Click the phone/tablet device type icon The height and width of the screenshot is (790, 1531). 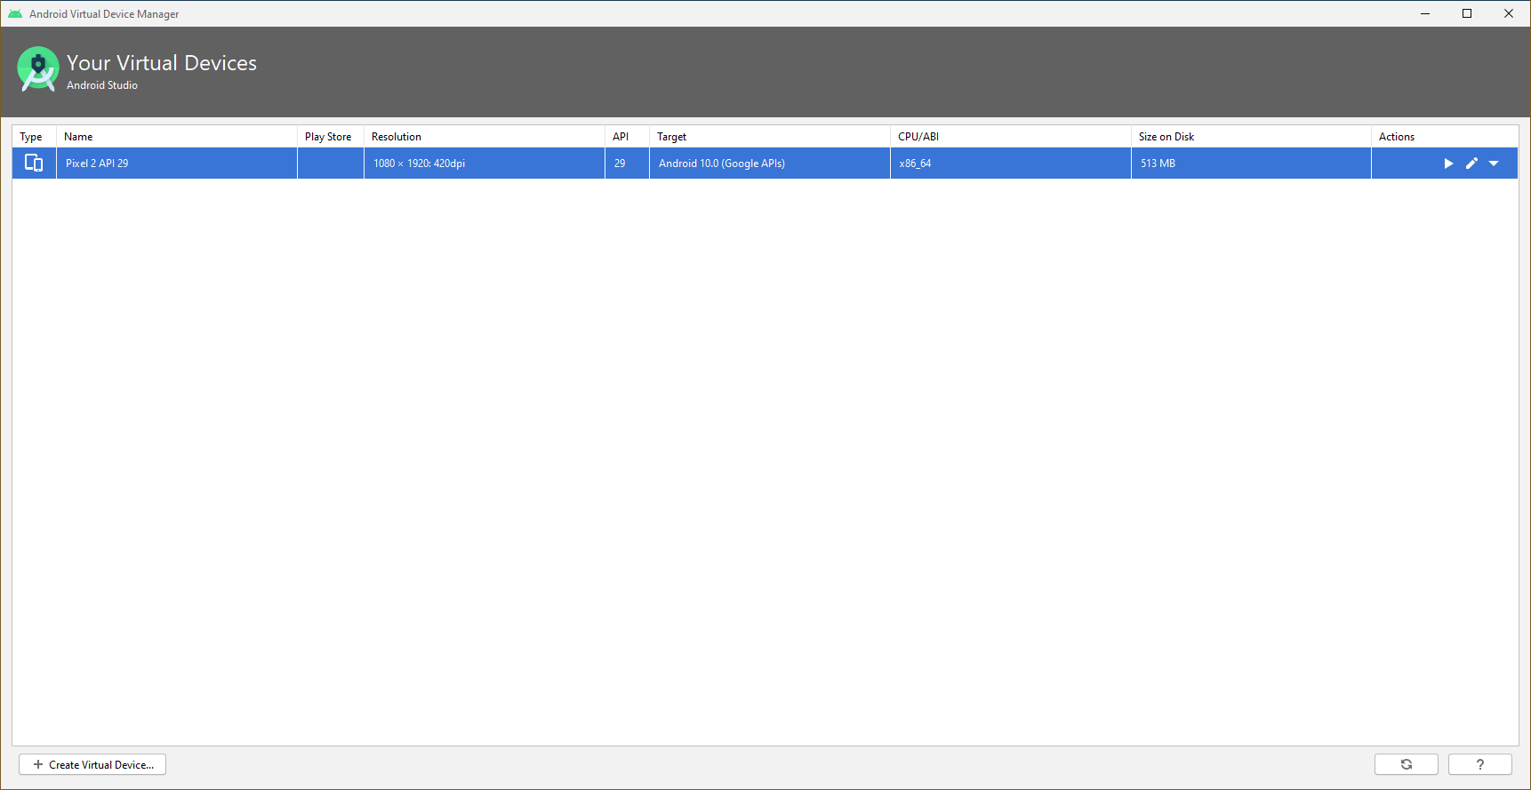pyautogui.click(x=34, y=163)
